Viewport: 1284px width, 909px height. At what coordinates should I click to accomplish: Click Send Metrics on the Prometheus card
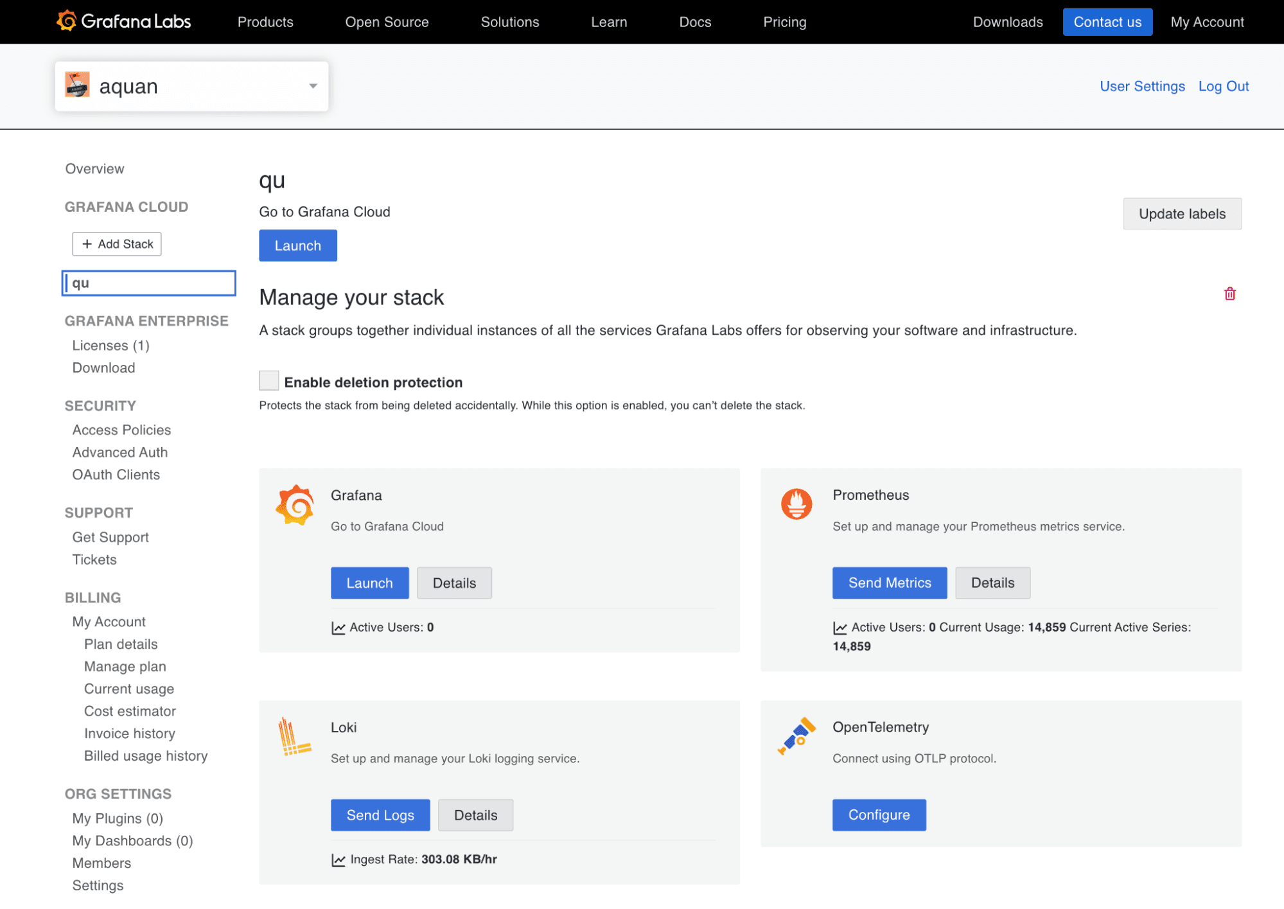coord(889,583)
